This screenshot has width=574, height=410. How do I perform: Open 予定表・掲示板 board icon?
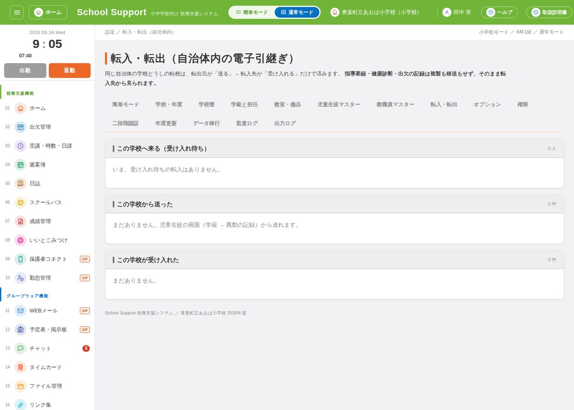[21, 330]
